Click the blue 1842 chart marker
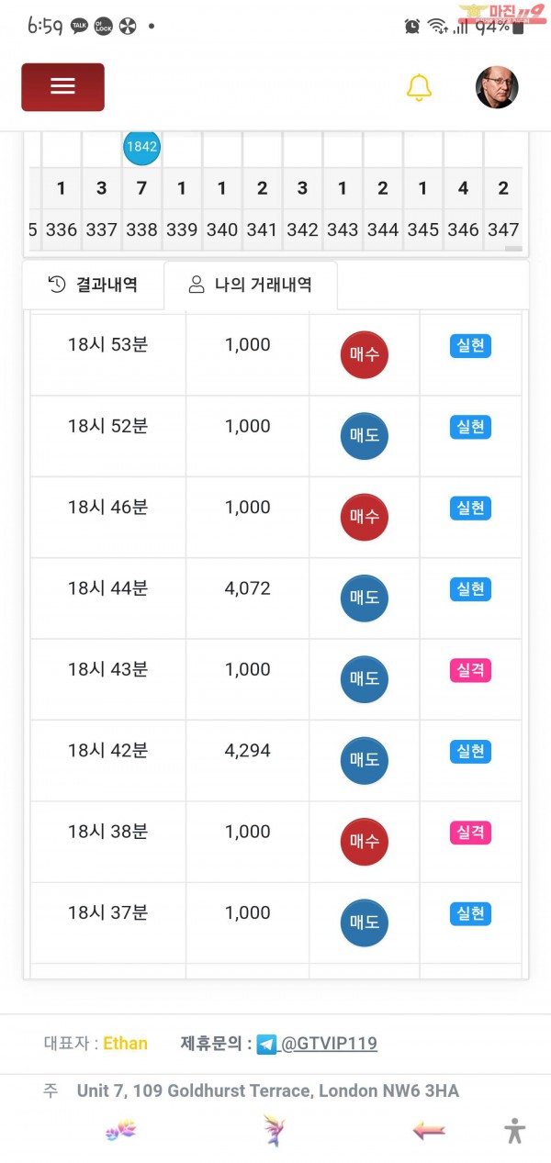 pos(141,147)
